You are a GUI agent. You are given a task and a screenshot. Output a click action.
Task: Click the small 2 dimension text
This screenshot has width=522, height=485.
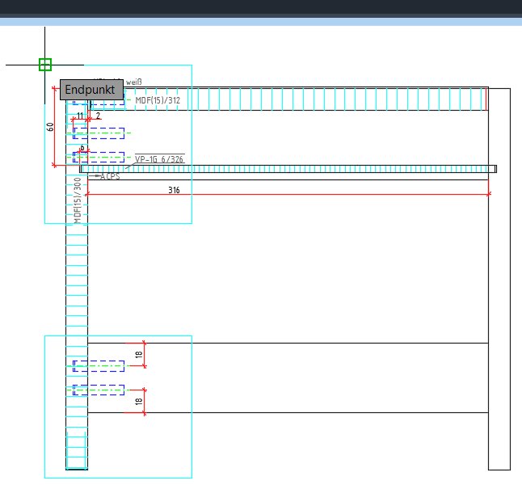[x=99, y=116]
